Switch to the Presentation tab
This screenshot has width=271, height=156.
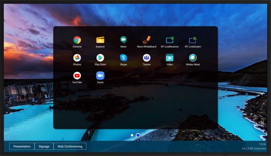point(22,146)
